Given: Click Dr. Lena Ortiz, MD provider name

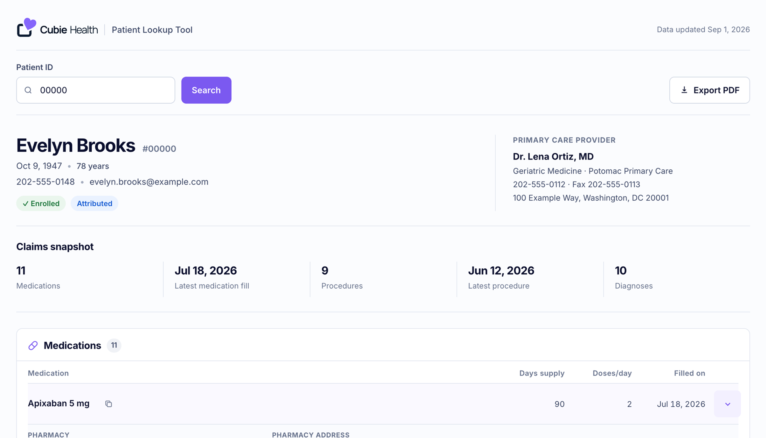Looking at the screenshot, I should click(x=553, y=156).
